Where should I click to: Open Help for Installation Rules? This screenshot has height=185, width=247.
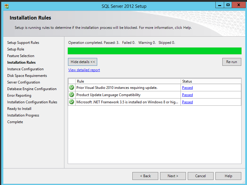point(228,176)
